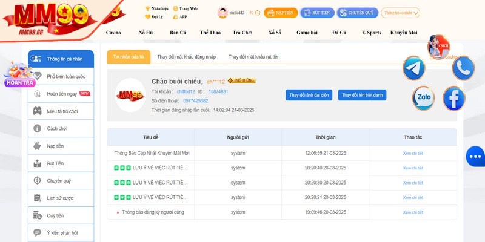This screenshot has width=485, height=242.
Task: Click the user avatar in header
Action: [x=222, y=13]
